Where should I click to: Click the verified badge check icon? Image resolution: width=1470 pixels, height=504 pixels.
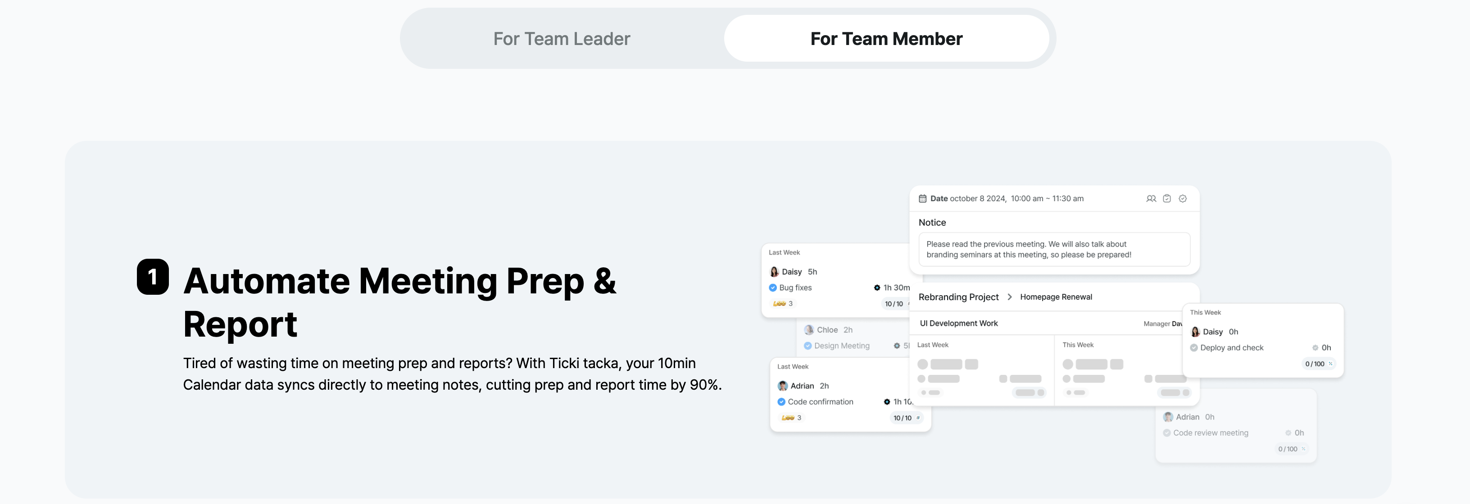(1183, 198)
